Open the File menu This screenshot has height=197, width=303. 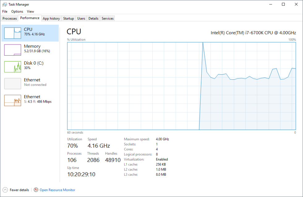click(5, 11)
